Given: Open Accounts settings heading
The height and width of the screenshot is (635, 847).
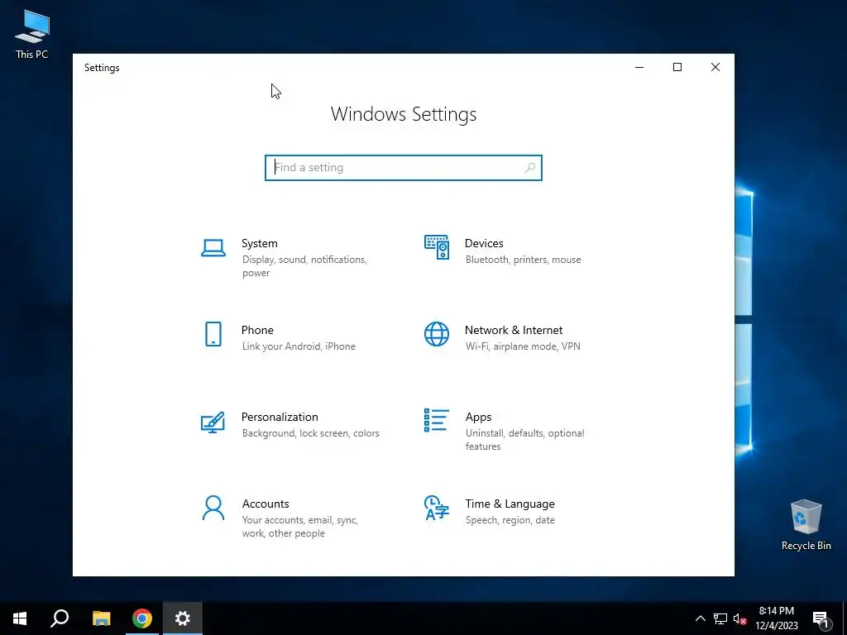Looking at the screenshot, I should [266, 504].
